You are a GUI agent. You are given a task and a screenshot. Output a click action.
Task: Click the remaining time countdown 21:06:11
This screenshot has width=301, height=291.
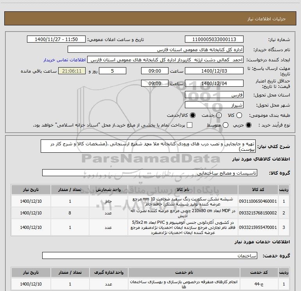coord(72,71)
